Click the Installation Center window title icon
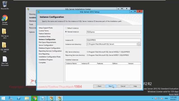The image size is (179, 101). [x=28, y=9]
